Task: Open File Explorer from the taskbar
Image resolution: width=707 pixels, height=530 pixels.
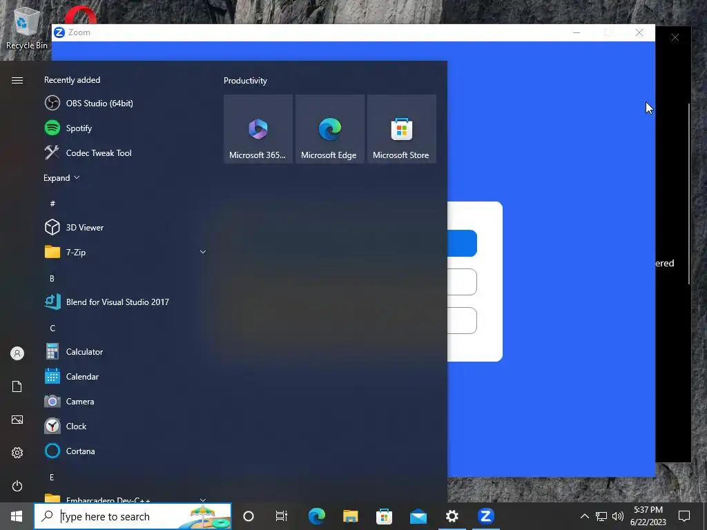Action: [350, 516]
